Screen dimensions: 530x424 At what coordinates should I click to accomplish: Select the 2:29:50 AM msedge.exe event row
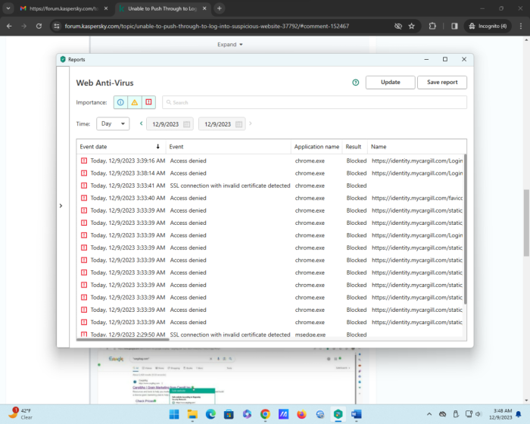[270, 334]
